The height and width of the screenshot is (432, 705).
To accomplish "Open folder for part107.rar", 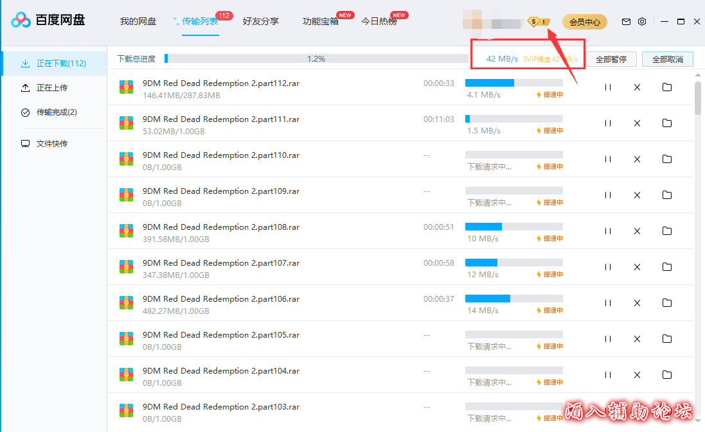I will point(667,267).
